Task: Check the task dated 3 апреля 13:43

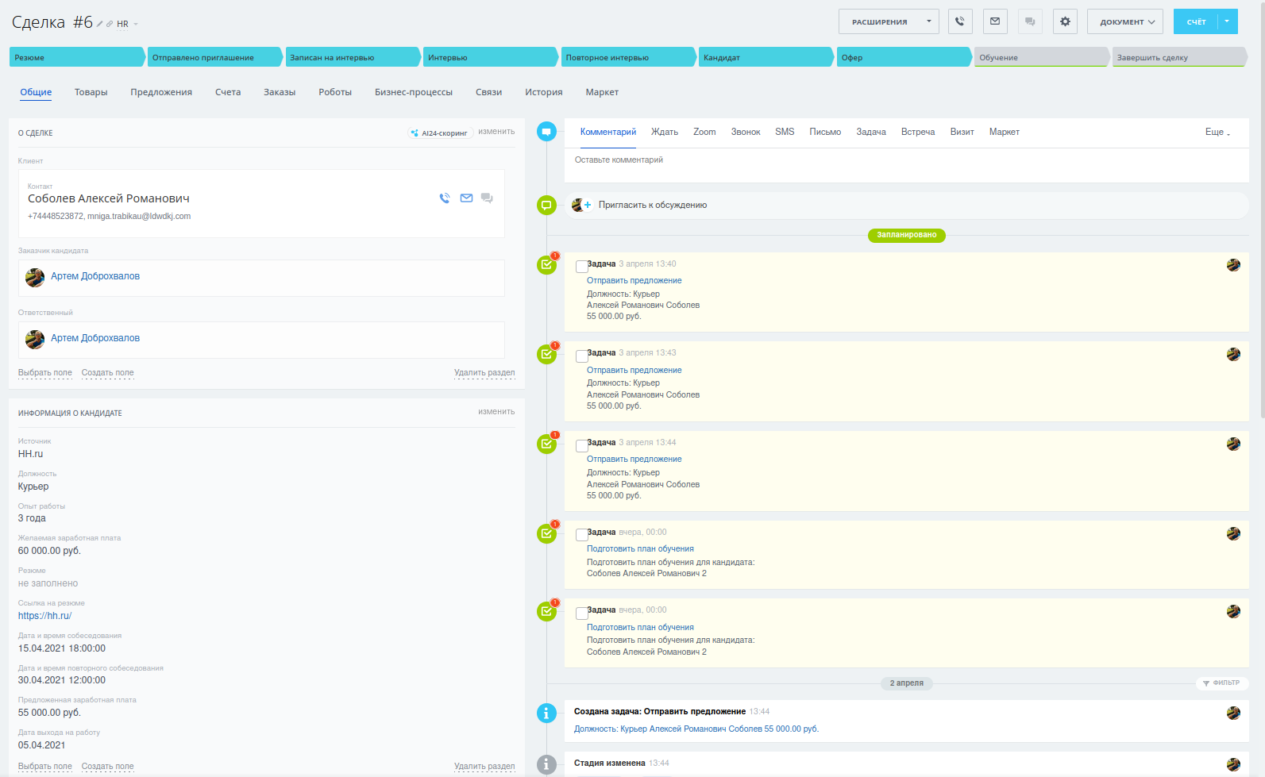Action: click(x=581, y=356)
